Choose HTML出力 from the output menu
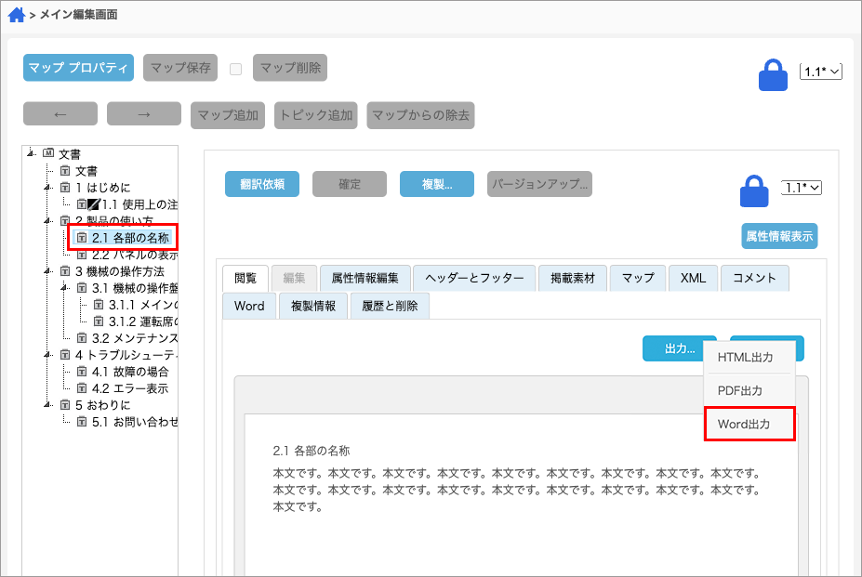 pos(749,357)
